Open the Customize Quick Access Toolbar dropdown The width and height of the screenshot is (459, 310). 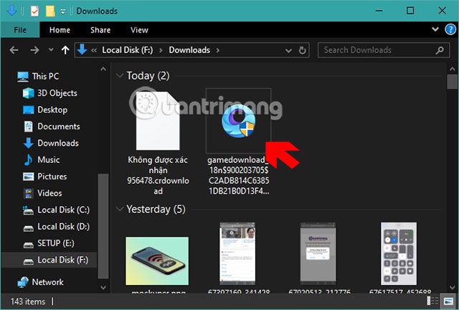[x=62, y=11]
